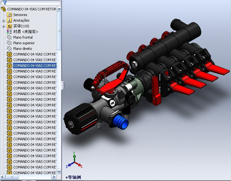231x181 pixels.
Task: Select the root COMANDO 04 VIAS part icon
Action: coord(4,9)
